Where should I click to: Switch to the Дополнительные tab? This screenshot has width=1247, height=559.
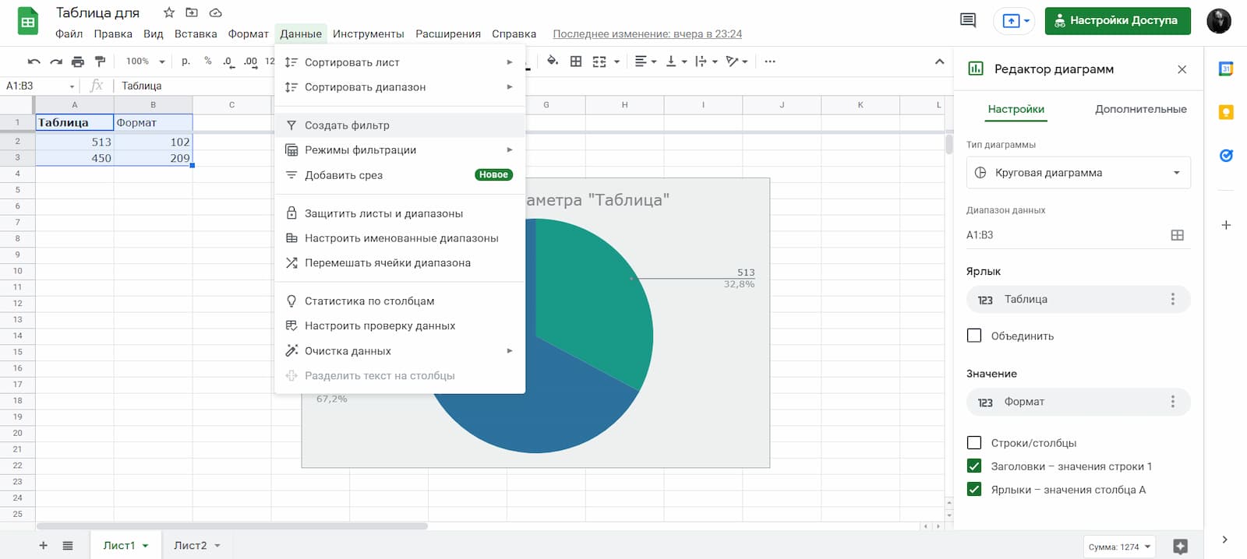(x=1140, y=109)
